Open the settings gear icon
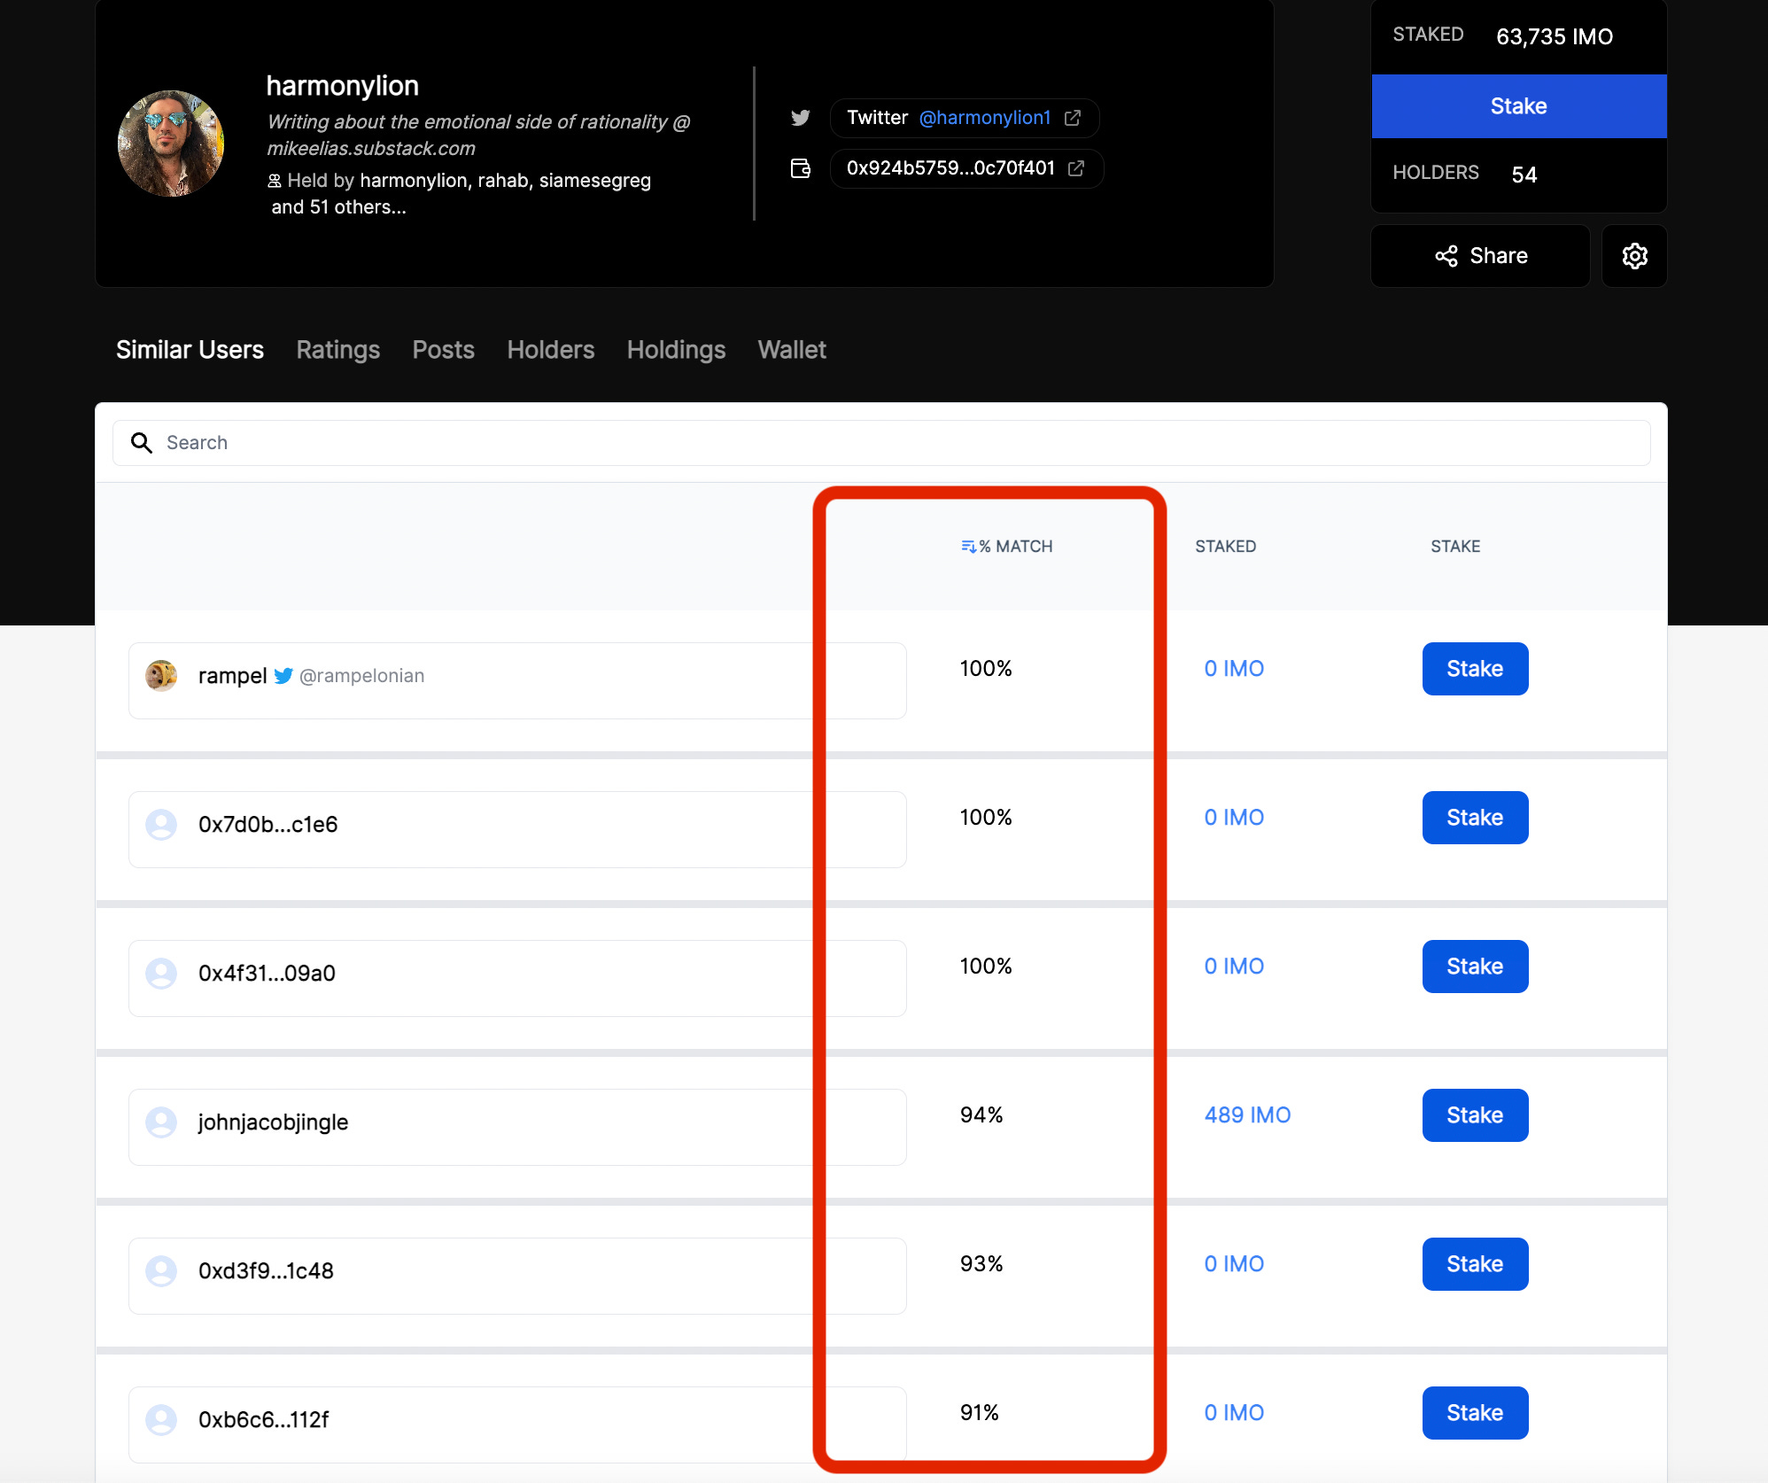 [1634, 256]
